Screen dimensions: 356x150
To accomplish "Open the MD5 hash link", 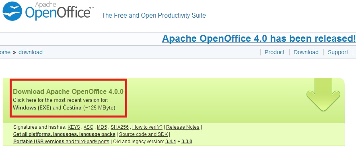I will coord(102,127).
